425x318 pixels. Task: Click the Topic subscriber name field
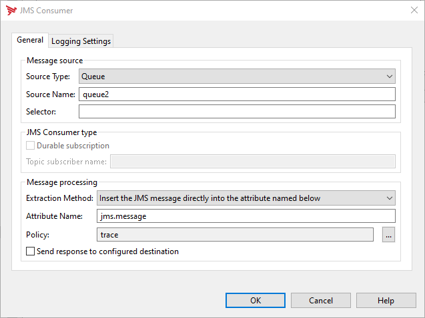[252, 161]
